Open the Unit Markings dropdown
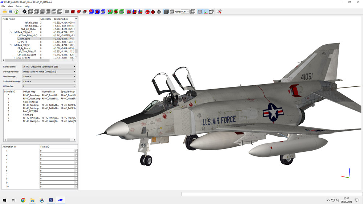 (x=49, y=77)
